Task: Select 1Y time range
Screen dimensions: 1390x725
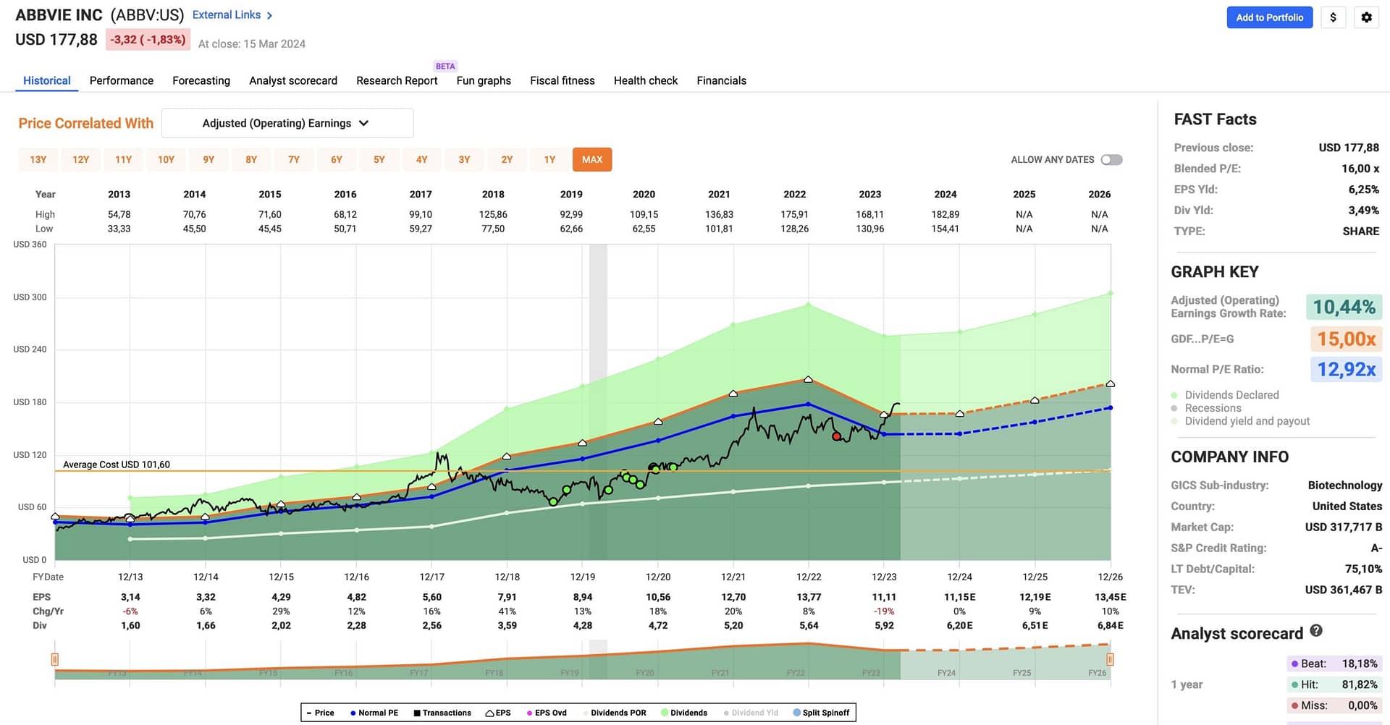Action: (549, 160)
